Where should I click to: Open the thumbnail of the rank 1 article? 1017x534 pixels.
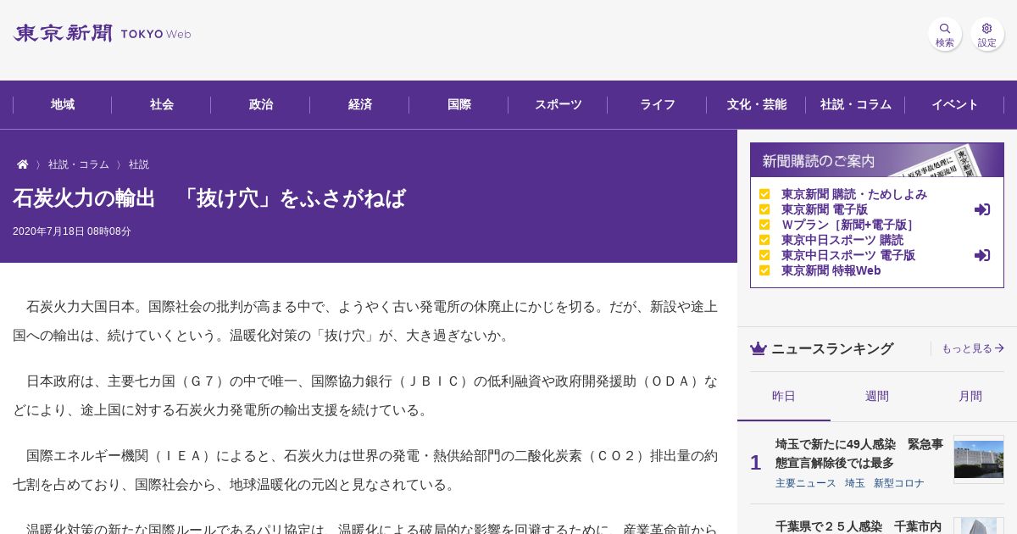click(979, 459)
